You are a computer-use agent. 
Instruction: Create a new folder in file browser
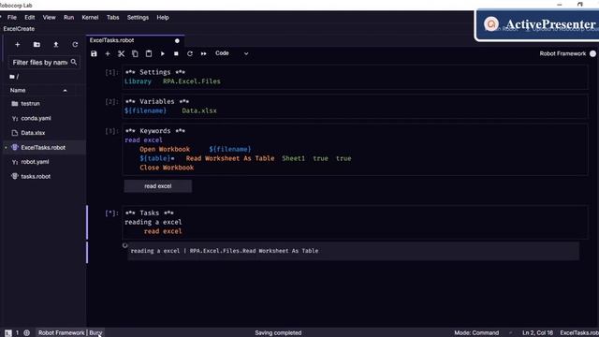(x=37, y=45)
